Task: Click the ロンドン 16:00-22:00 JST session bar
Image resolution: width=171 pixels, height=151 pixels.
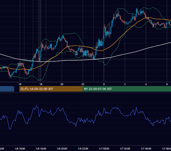Action: (51, 89)
